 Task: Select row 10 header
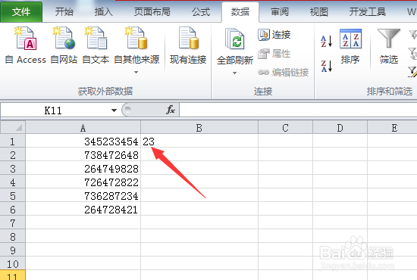pos(13,264)
